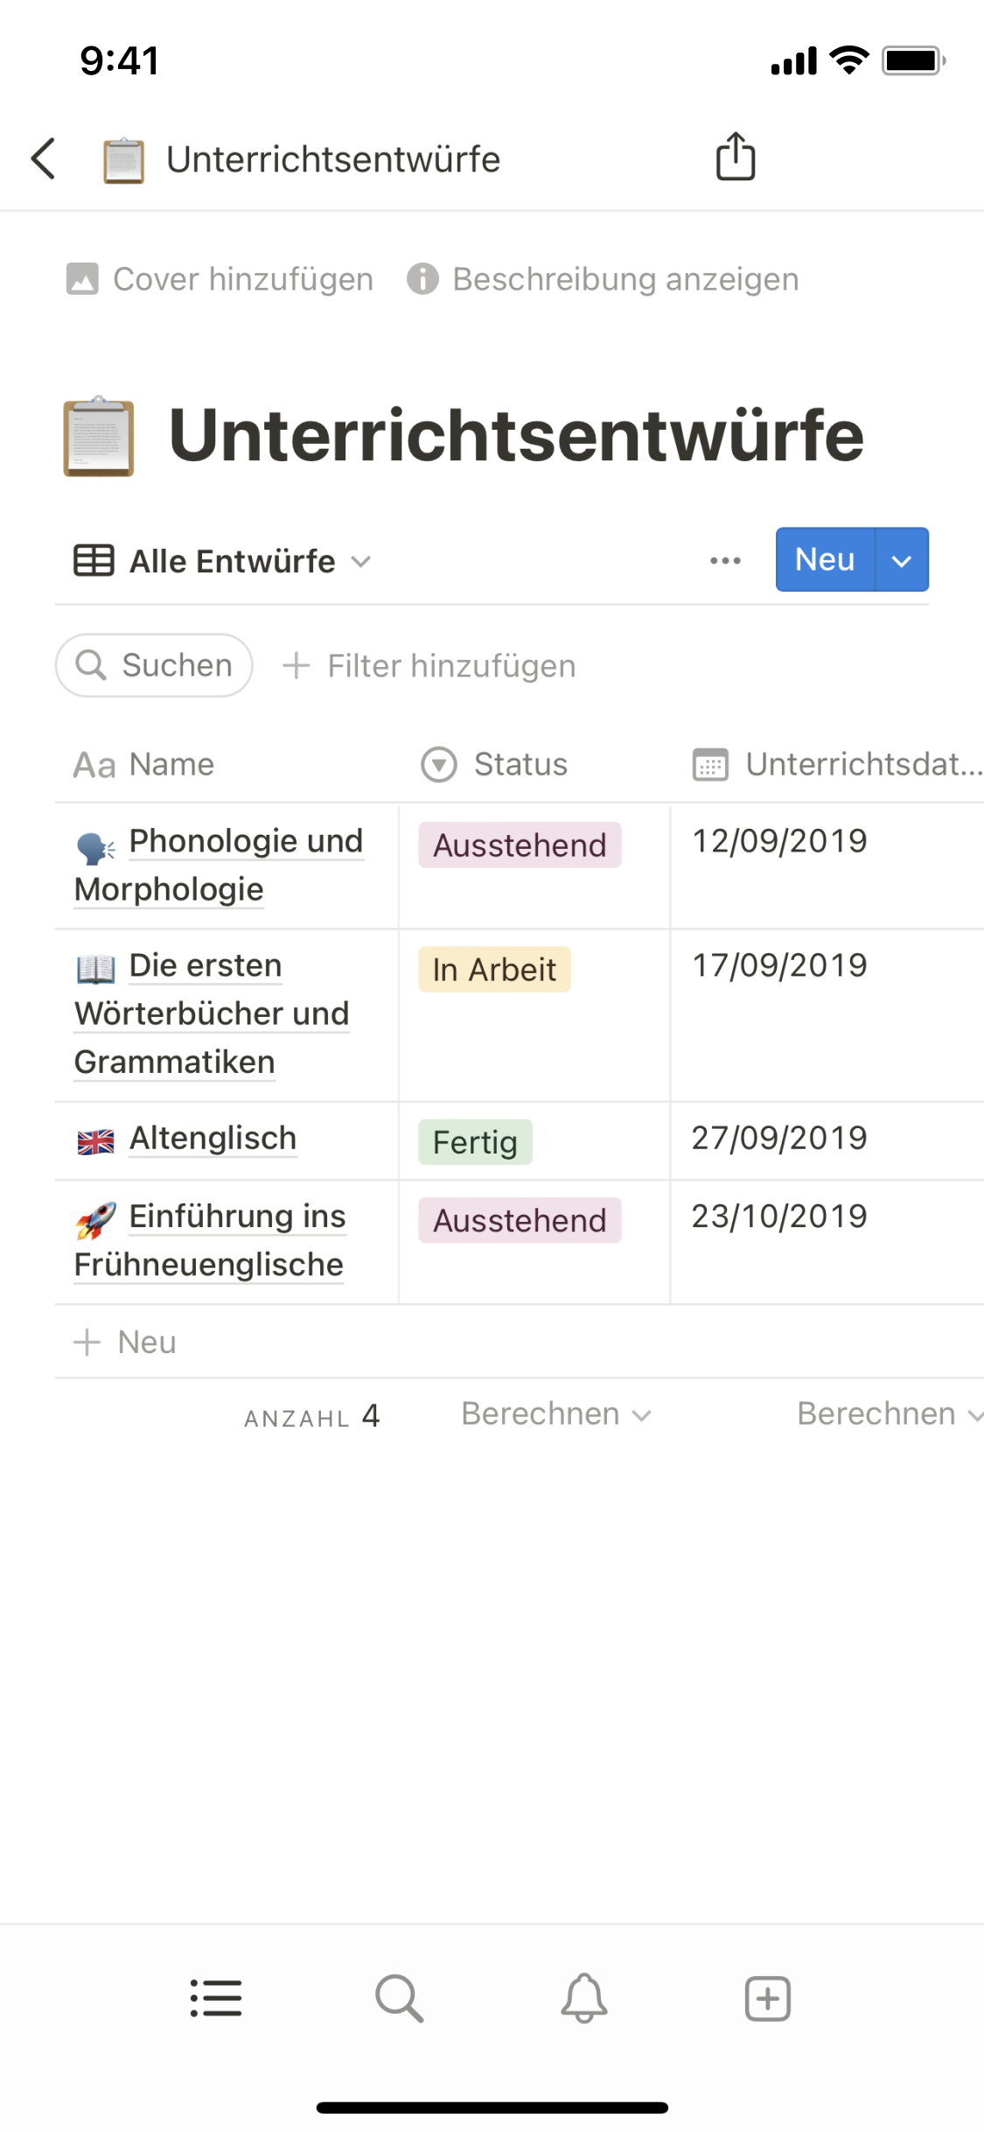Click the green Fertig status tag
The width and height of the screenshot is (984, 2132).
coord(475,1142)
